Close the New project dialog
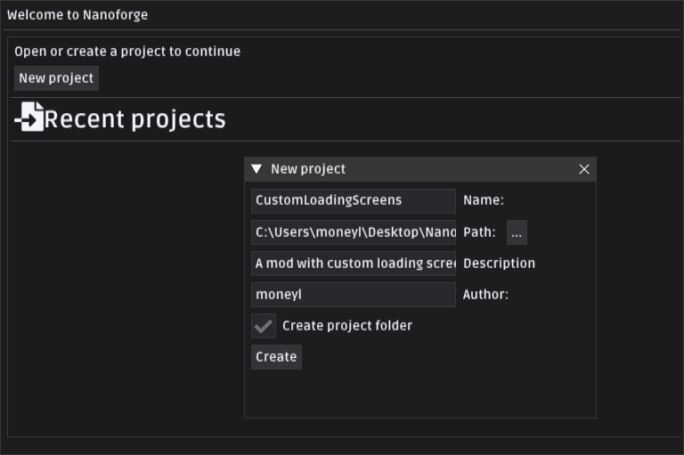 pos(584,169)
